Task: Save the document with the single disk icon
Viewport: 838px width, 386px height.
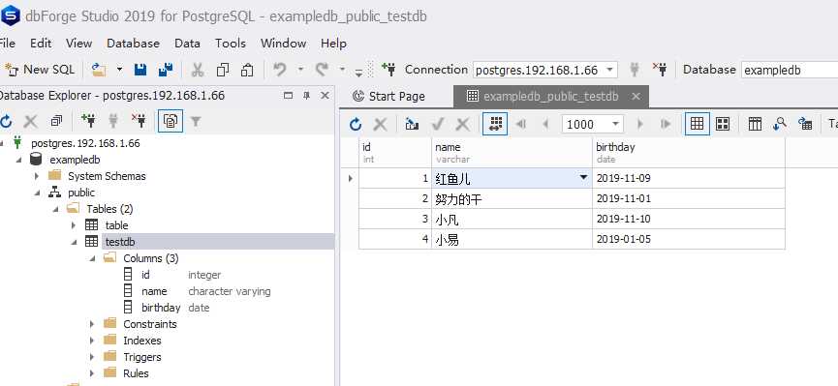Action: 140,70
